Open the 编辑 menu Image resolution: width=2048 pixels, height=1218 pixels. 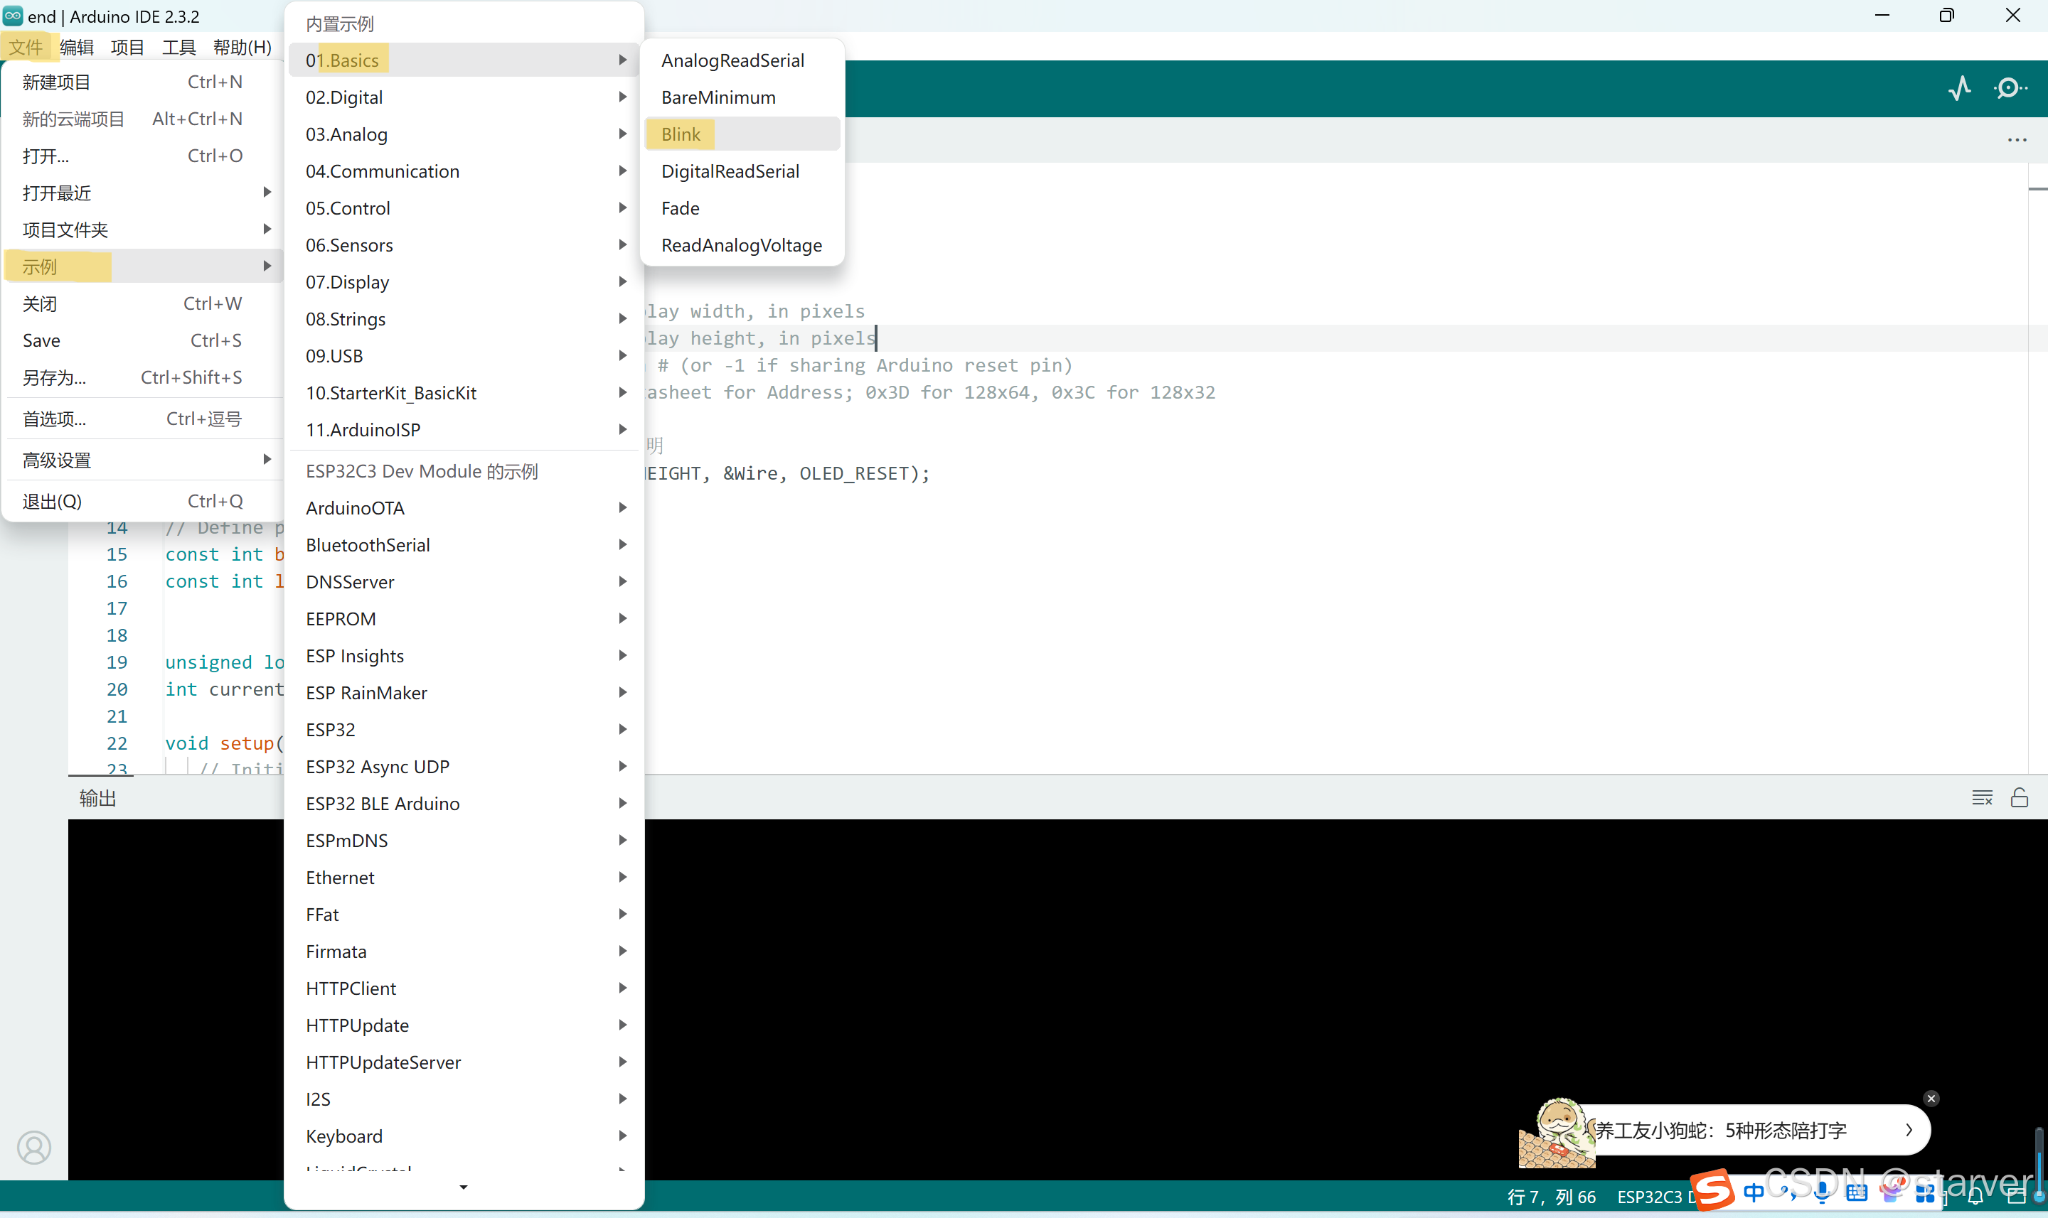(x=76, y=47)
